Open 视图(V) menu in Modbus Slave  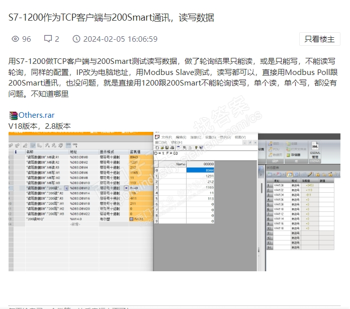pos(240,137)
